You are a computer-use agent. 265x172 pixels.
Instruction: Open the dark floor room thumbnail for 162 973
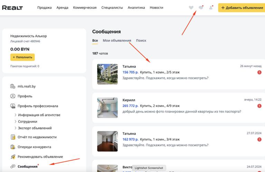point(107,141)
